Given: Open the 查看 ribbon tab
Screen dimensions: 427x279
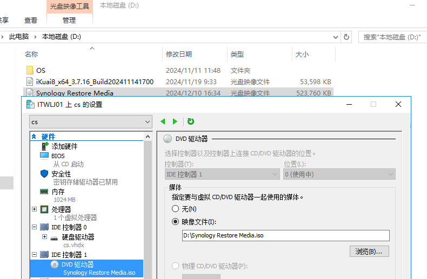Looking at the screenshot, I should tap(31, 21).
